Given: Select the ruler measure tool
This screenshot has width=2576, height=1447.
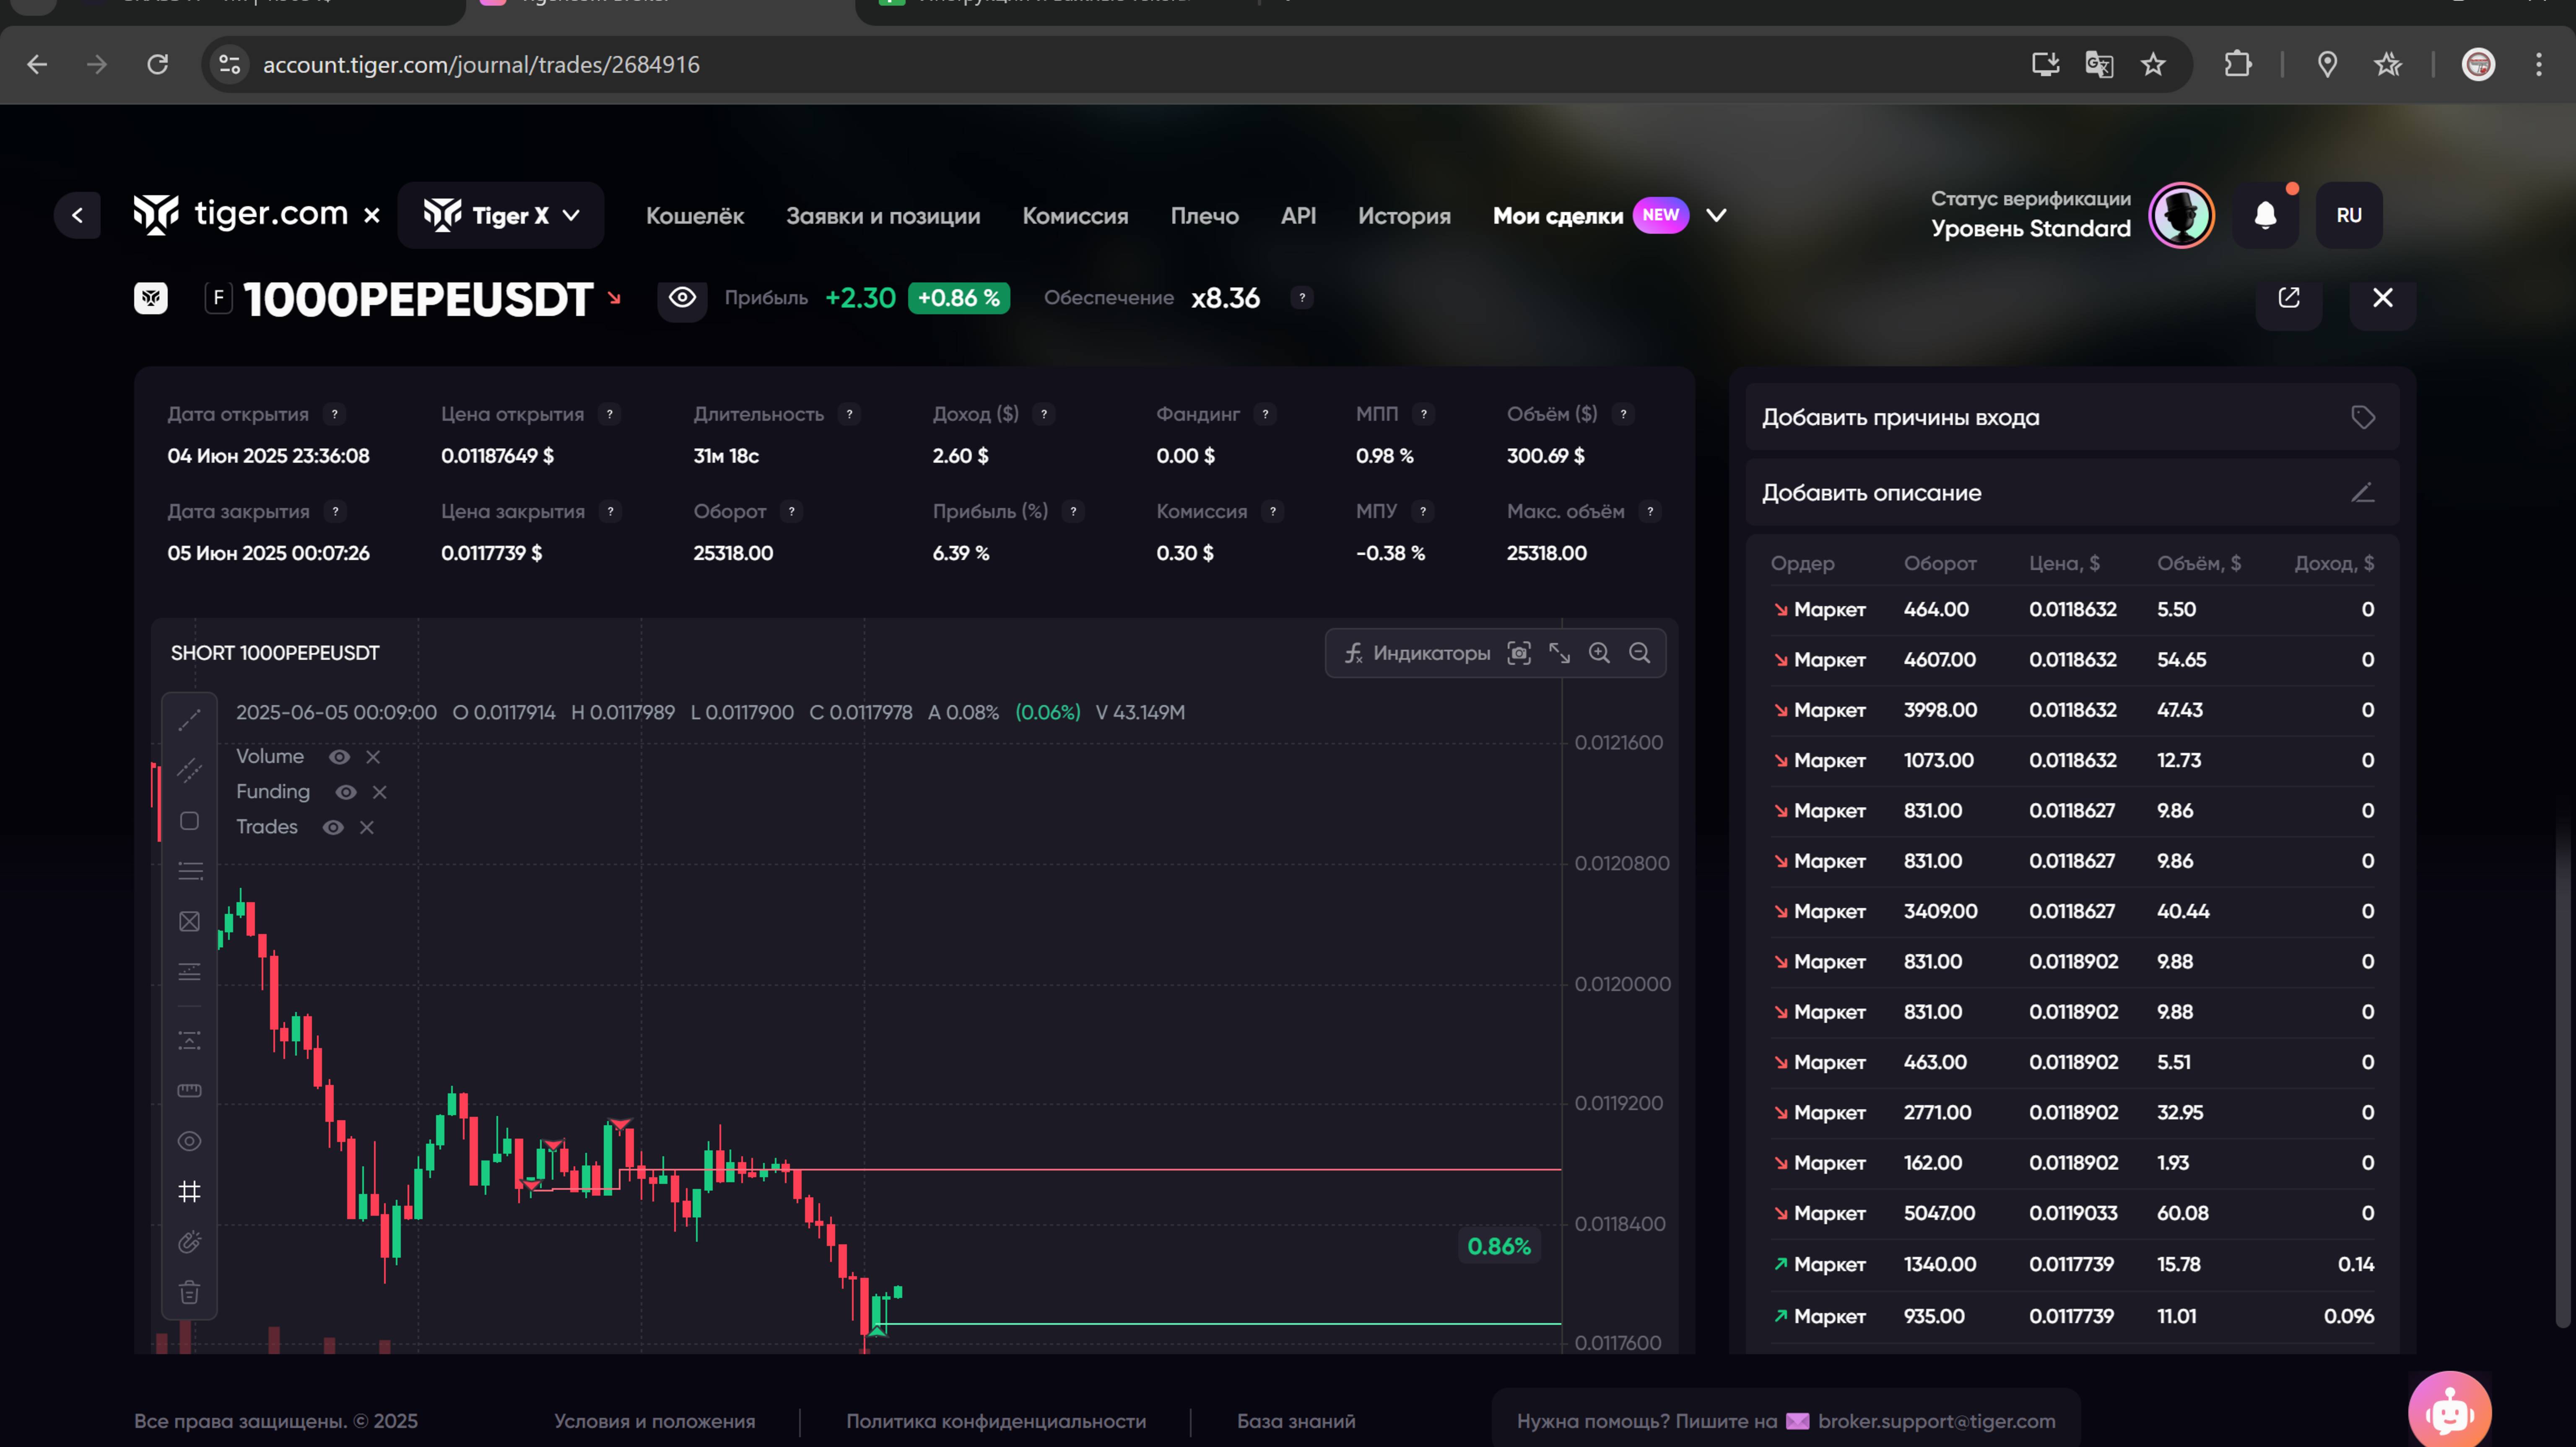Looking at the screenshot, I should click(x=189, y=1090).
